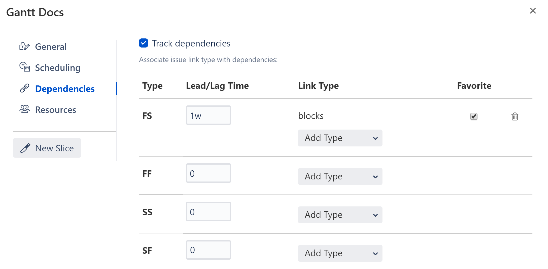The image size is (548, 269).
Task: Click the pencil icon beside New Slice
Action: coord(26,148)
